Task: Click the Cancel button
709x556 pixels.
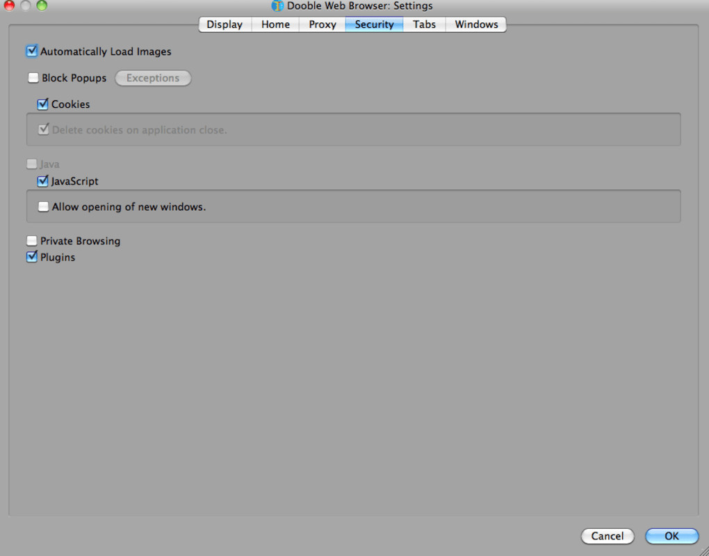Action: tap(608, 536)
